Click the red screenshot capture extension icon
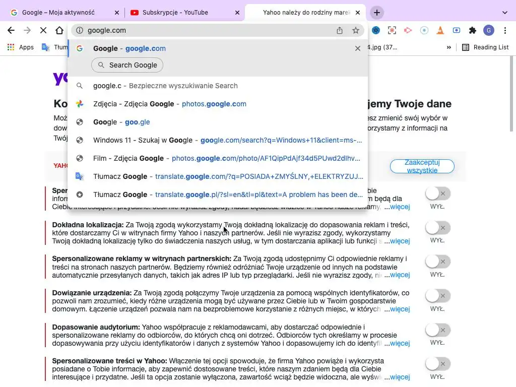 [392, 30]
